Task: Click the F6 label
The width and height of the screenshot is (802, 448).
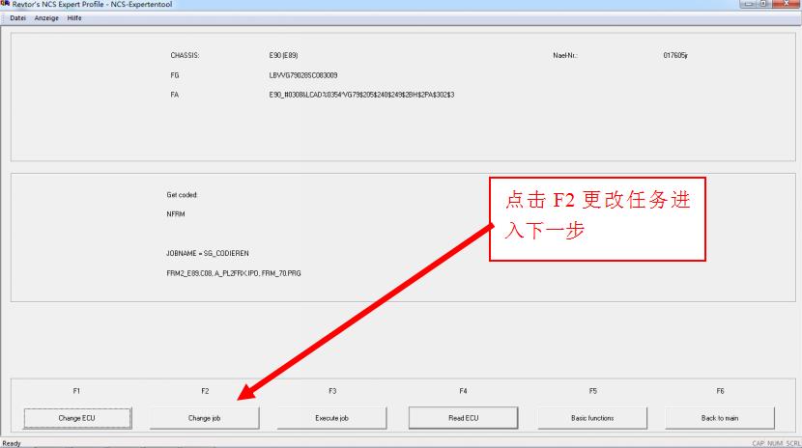Action: [720, 391]
